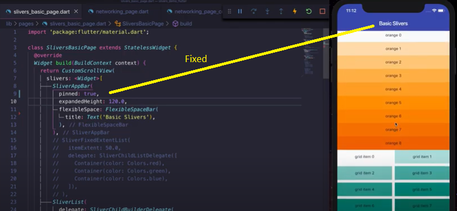Tap the orange 4 list item

pos(393,89)
